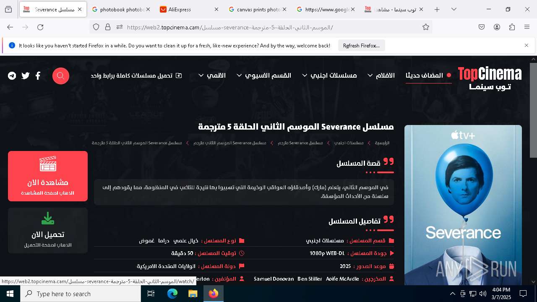Open TopCinema's Telegram icon
Viewport: 537px width, 302px height.
click(12, 76)
